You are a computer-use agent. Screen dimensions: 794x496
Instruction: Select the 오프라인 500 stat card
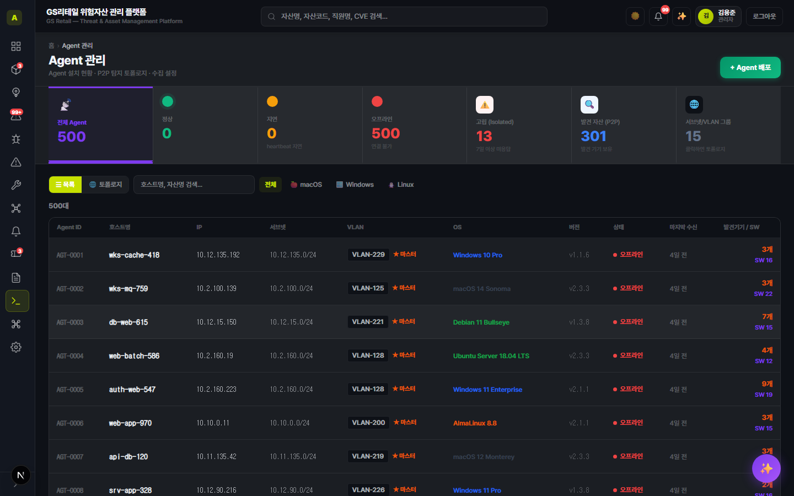[415, 125]
